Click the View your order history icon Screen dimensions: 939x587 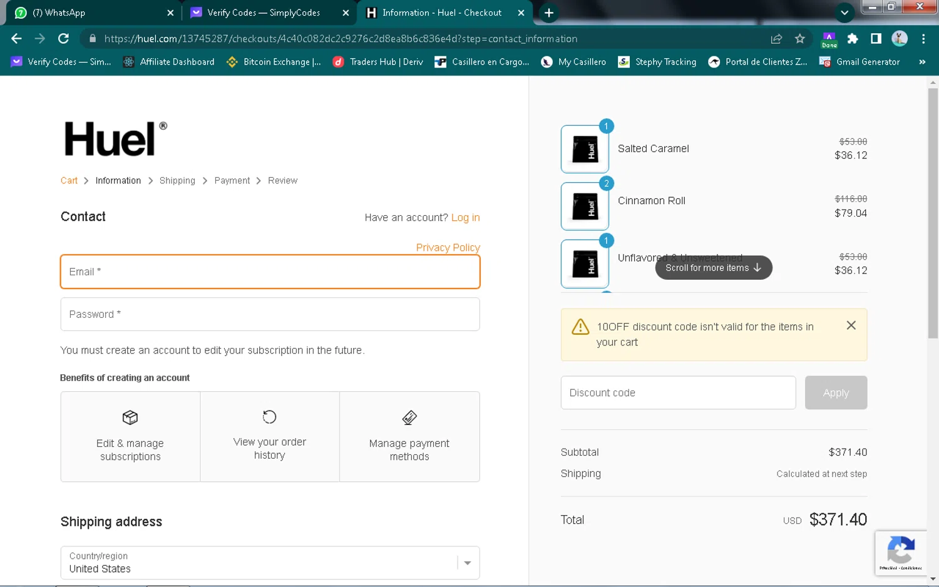[269, 417]
